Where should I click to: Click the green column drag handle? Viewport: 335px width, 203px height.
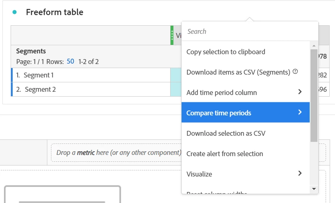(x=172, y=35)
